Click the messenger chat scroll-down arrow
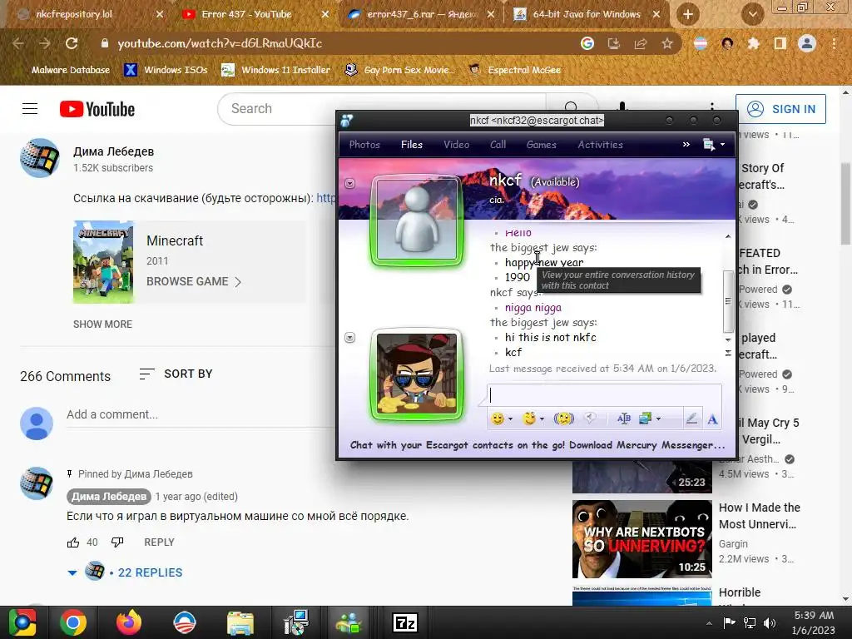This screenshot has width=852, height=639. [x=728, y=340]
